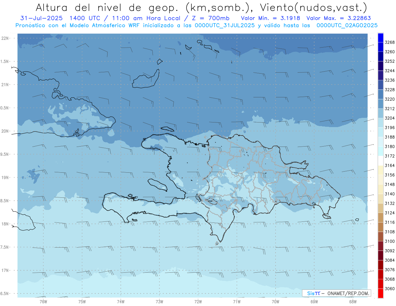Click the initialization time '0000UTC_31JUL2025'

coord(224,25)
